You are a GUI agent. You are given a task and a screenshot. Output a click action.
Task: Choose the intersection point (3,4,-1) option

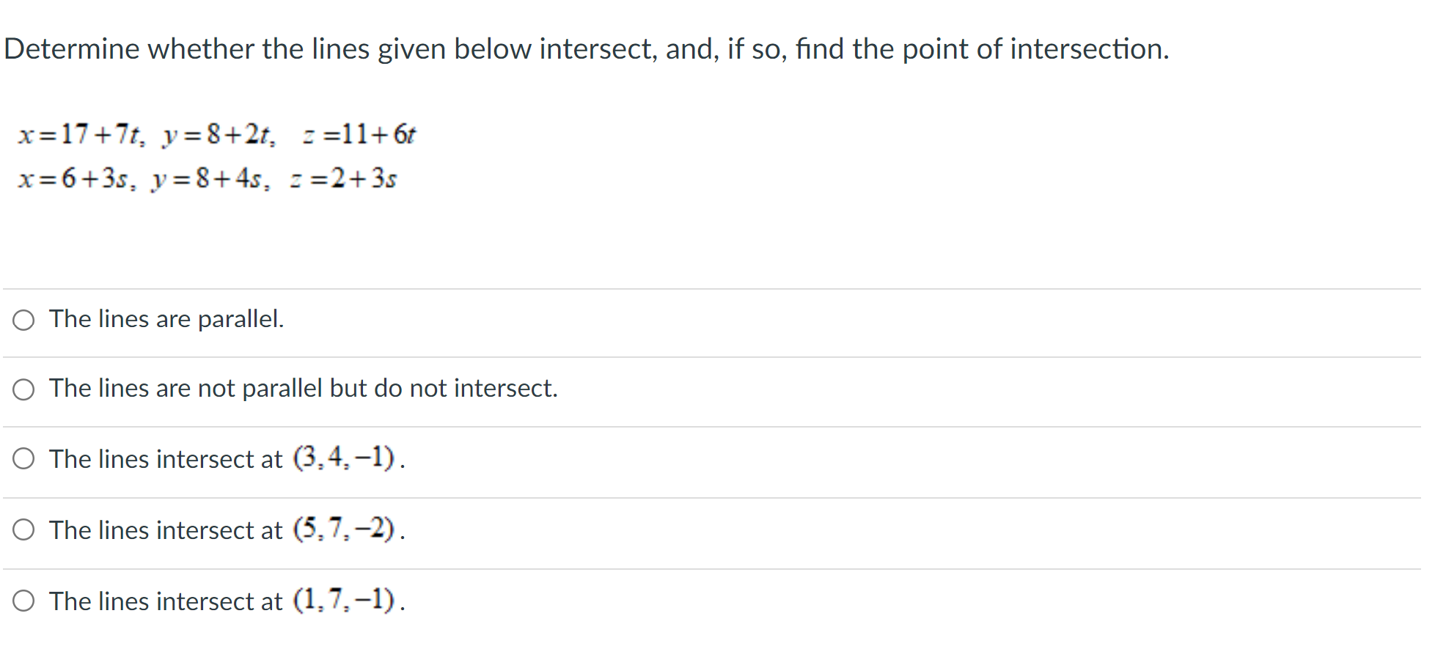click(x=24, y=458)
